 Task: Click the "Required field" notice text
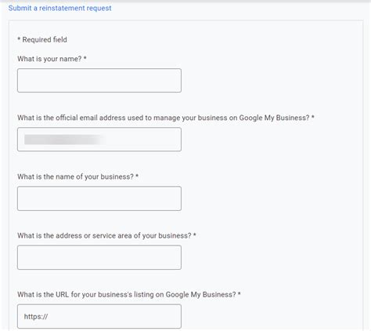click(x=45, y=40)
